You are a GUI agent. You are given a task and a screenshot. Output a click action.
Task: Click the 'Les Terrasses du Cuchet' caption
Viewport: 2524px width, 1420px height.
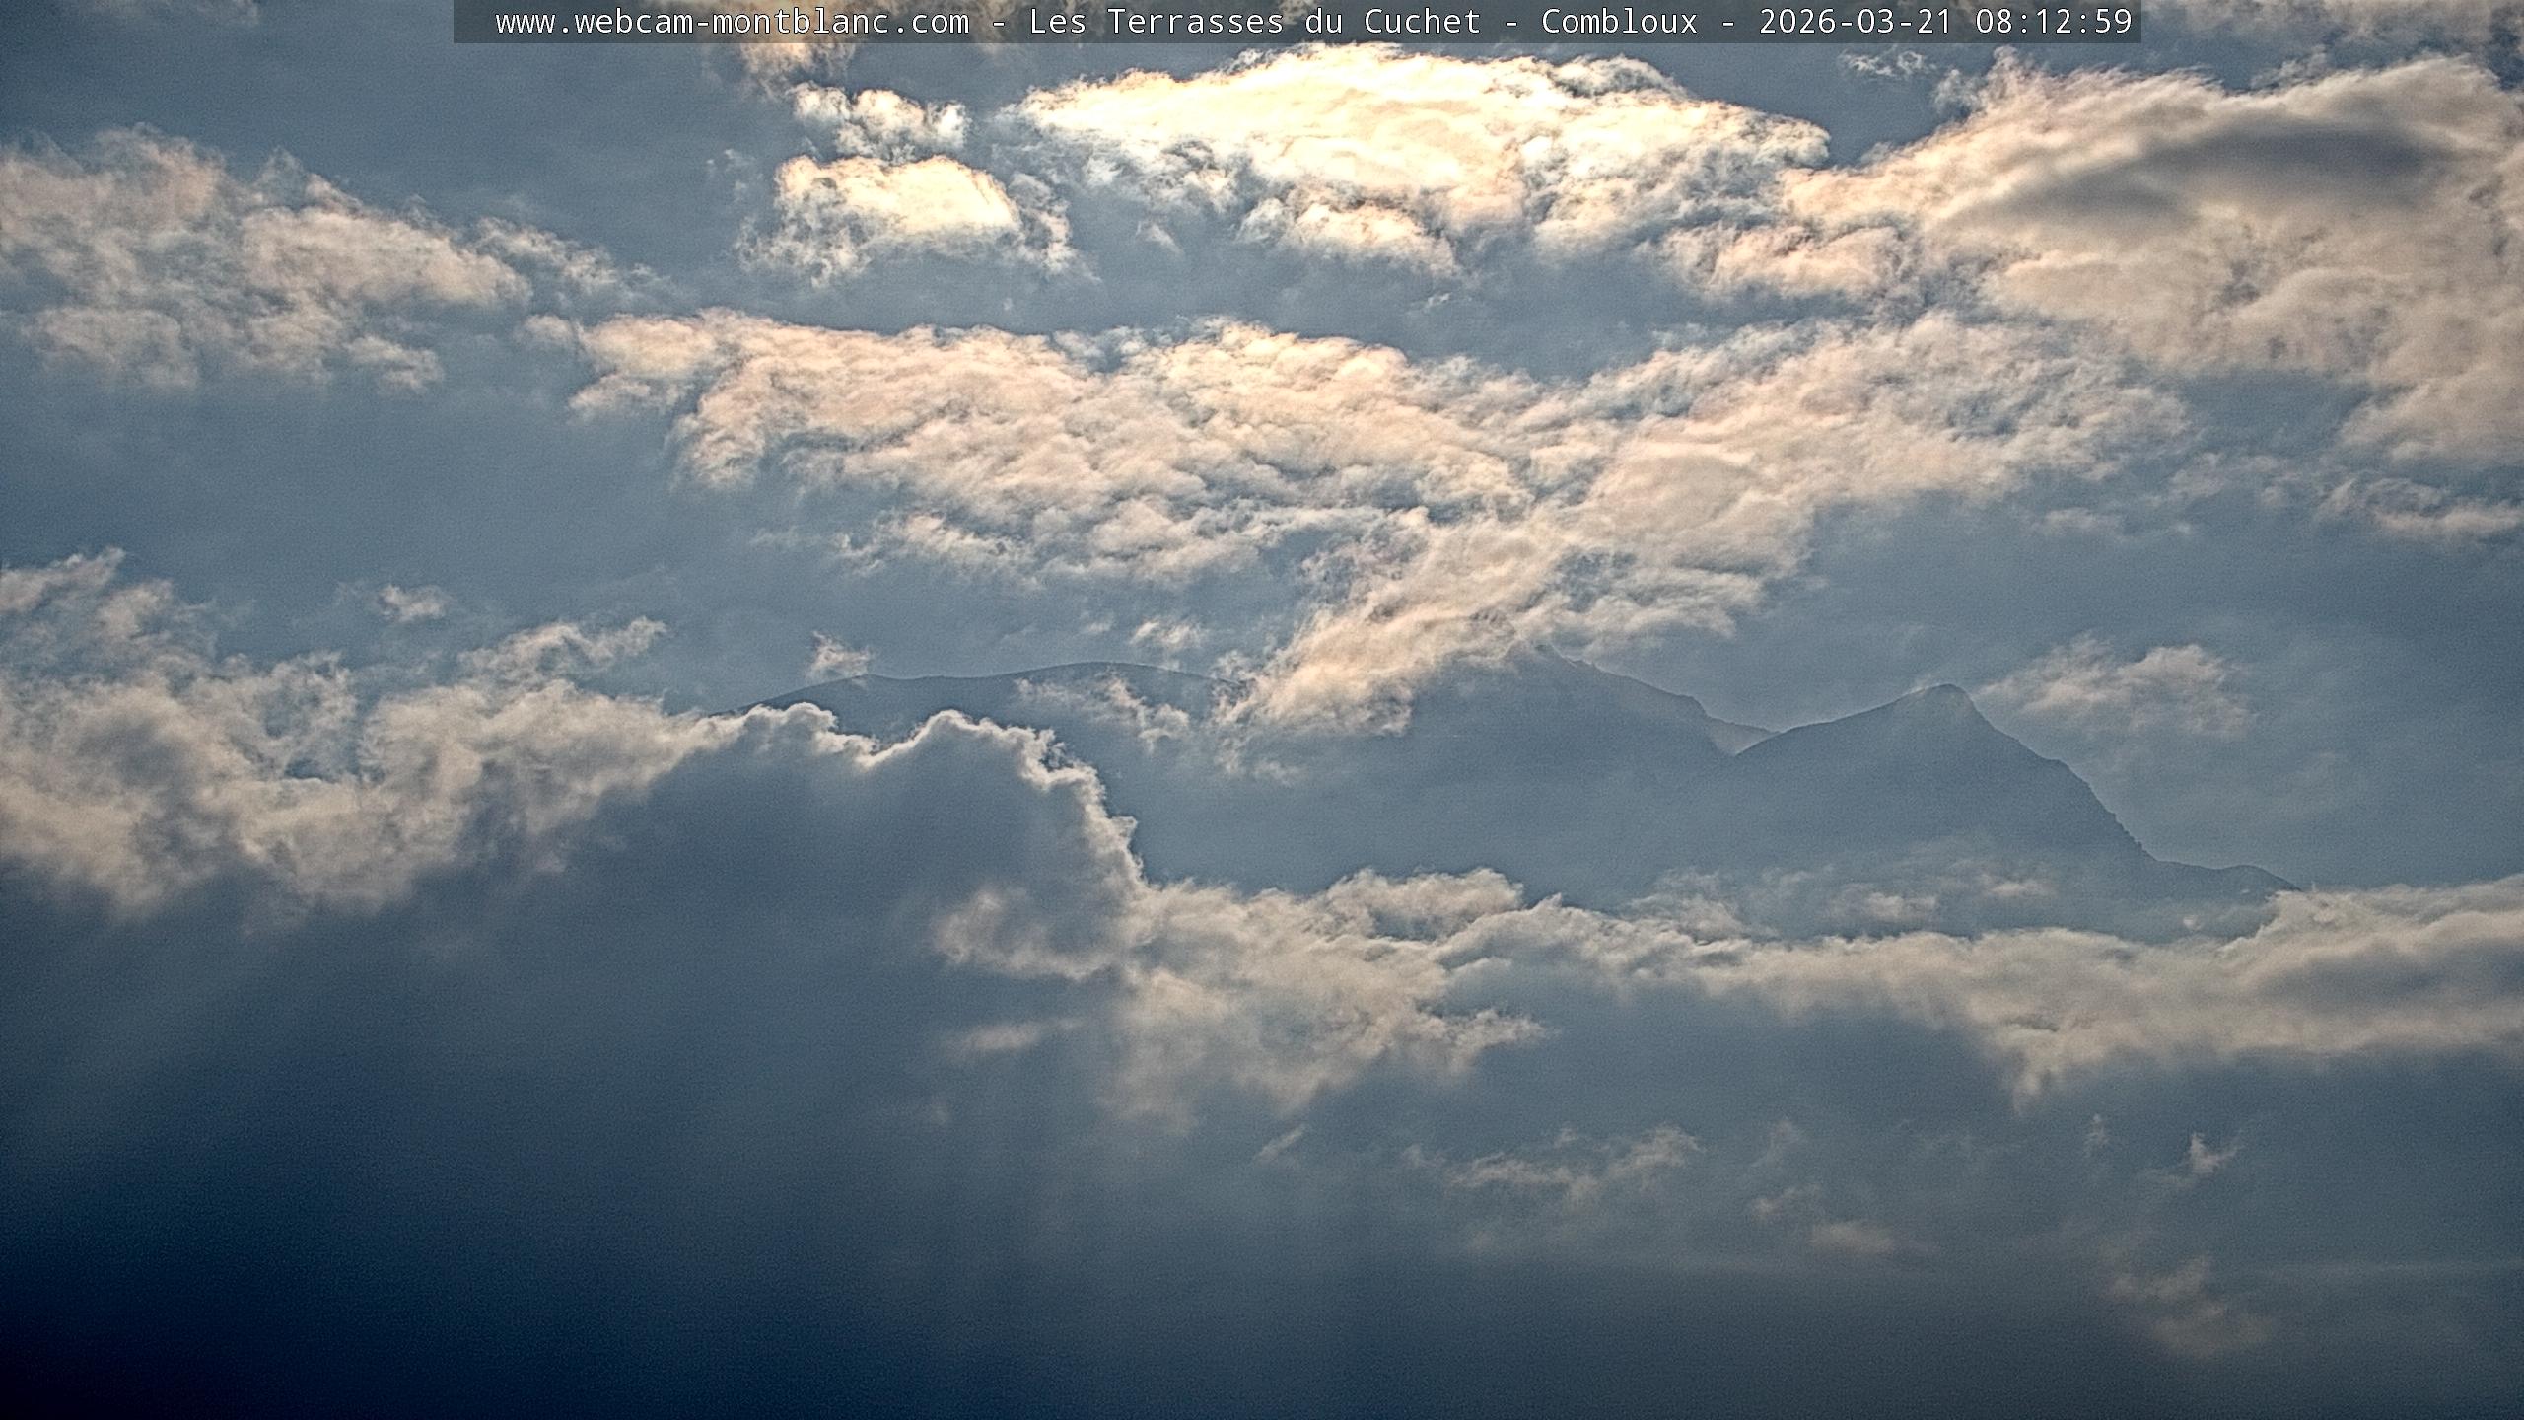pos(1254,22)
